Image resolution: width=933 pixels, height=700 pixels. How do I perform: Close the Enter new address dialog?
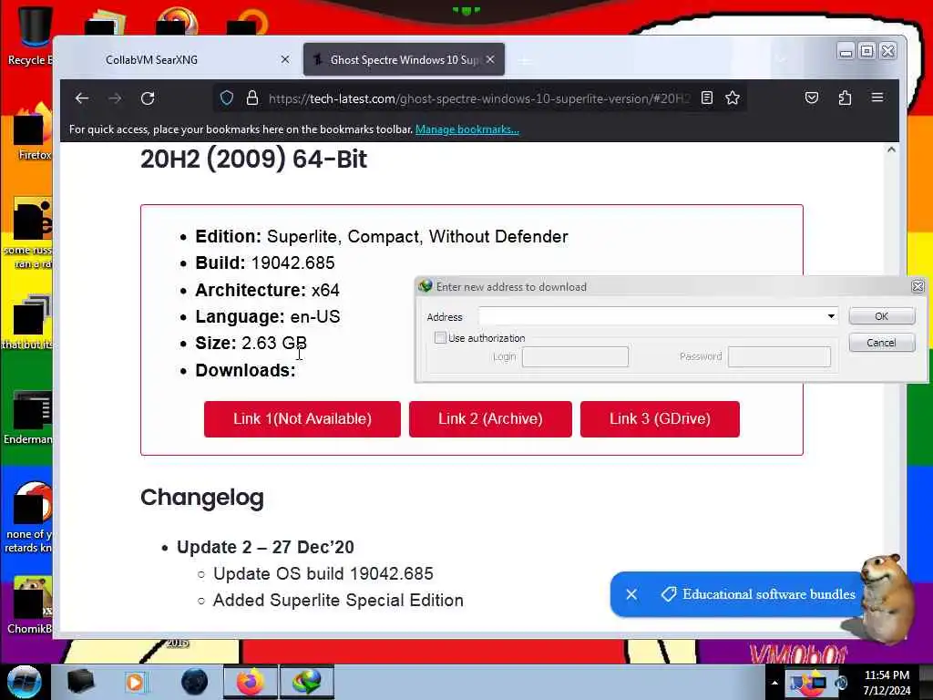coord(918,287)
